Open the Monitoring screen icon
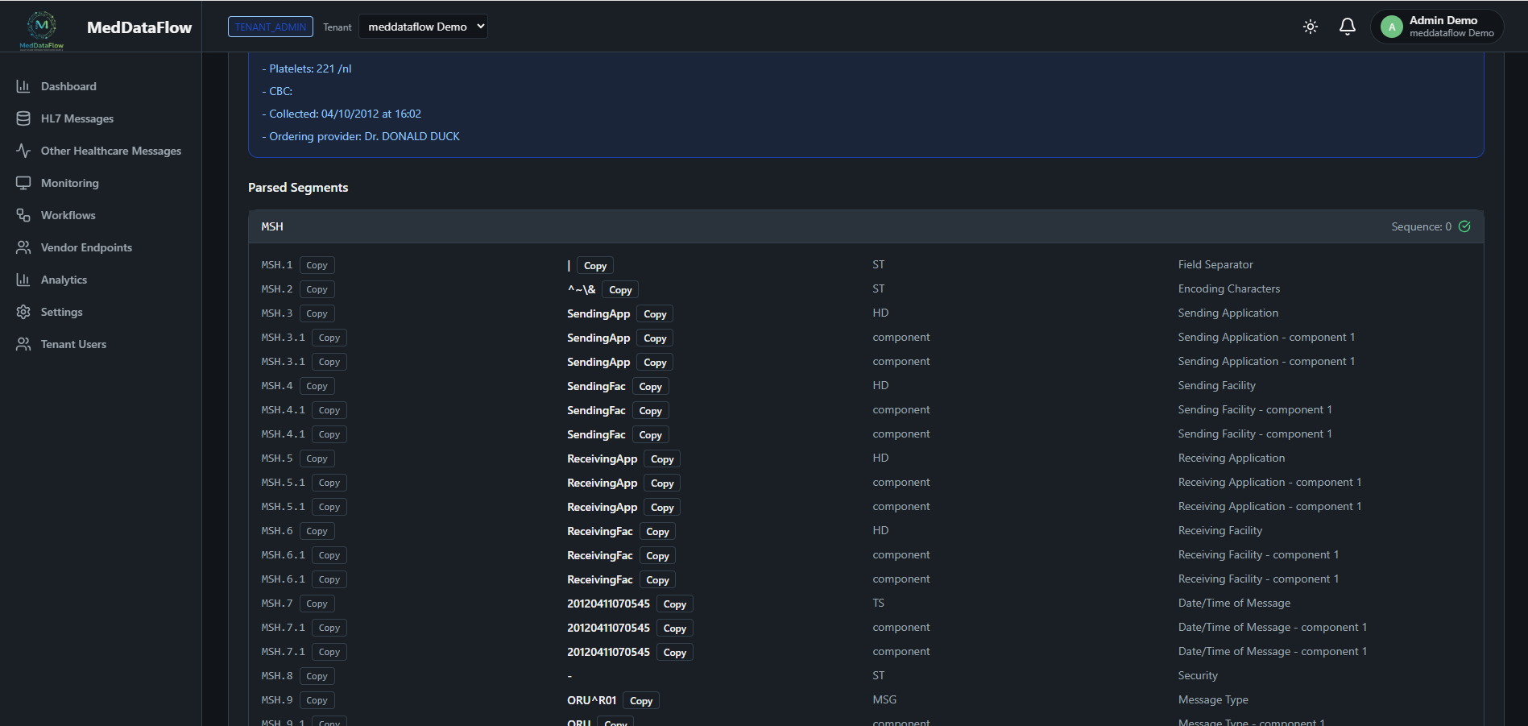Viewport: 1528px width, 726px height. [23, 182]
